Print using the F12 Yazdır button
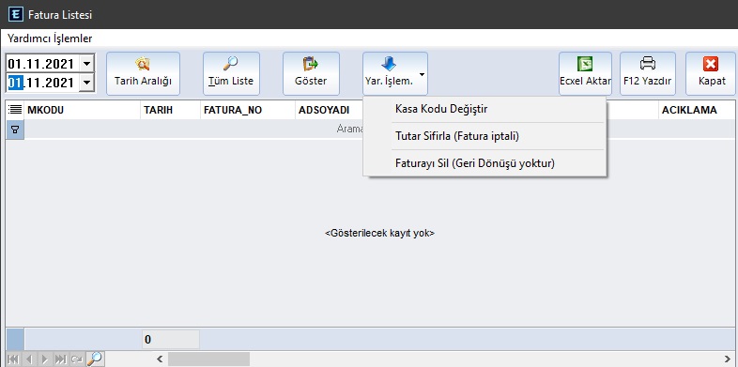 [648, 73]
